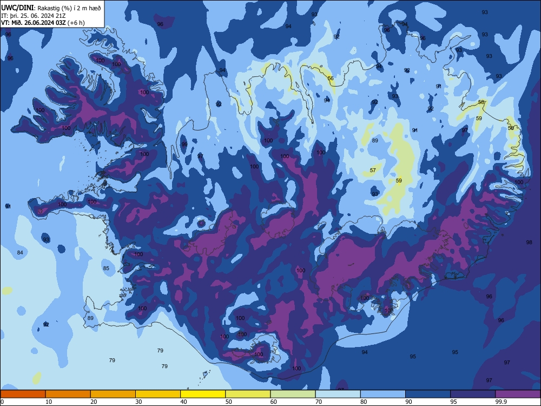
Task: Click the legend tick label '50'
Action: (229, 402)
